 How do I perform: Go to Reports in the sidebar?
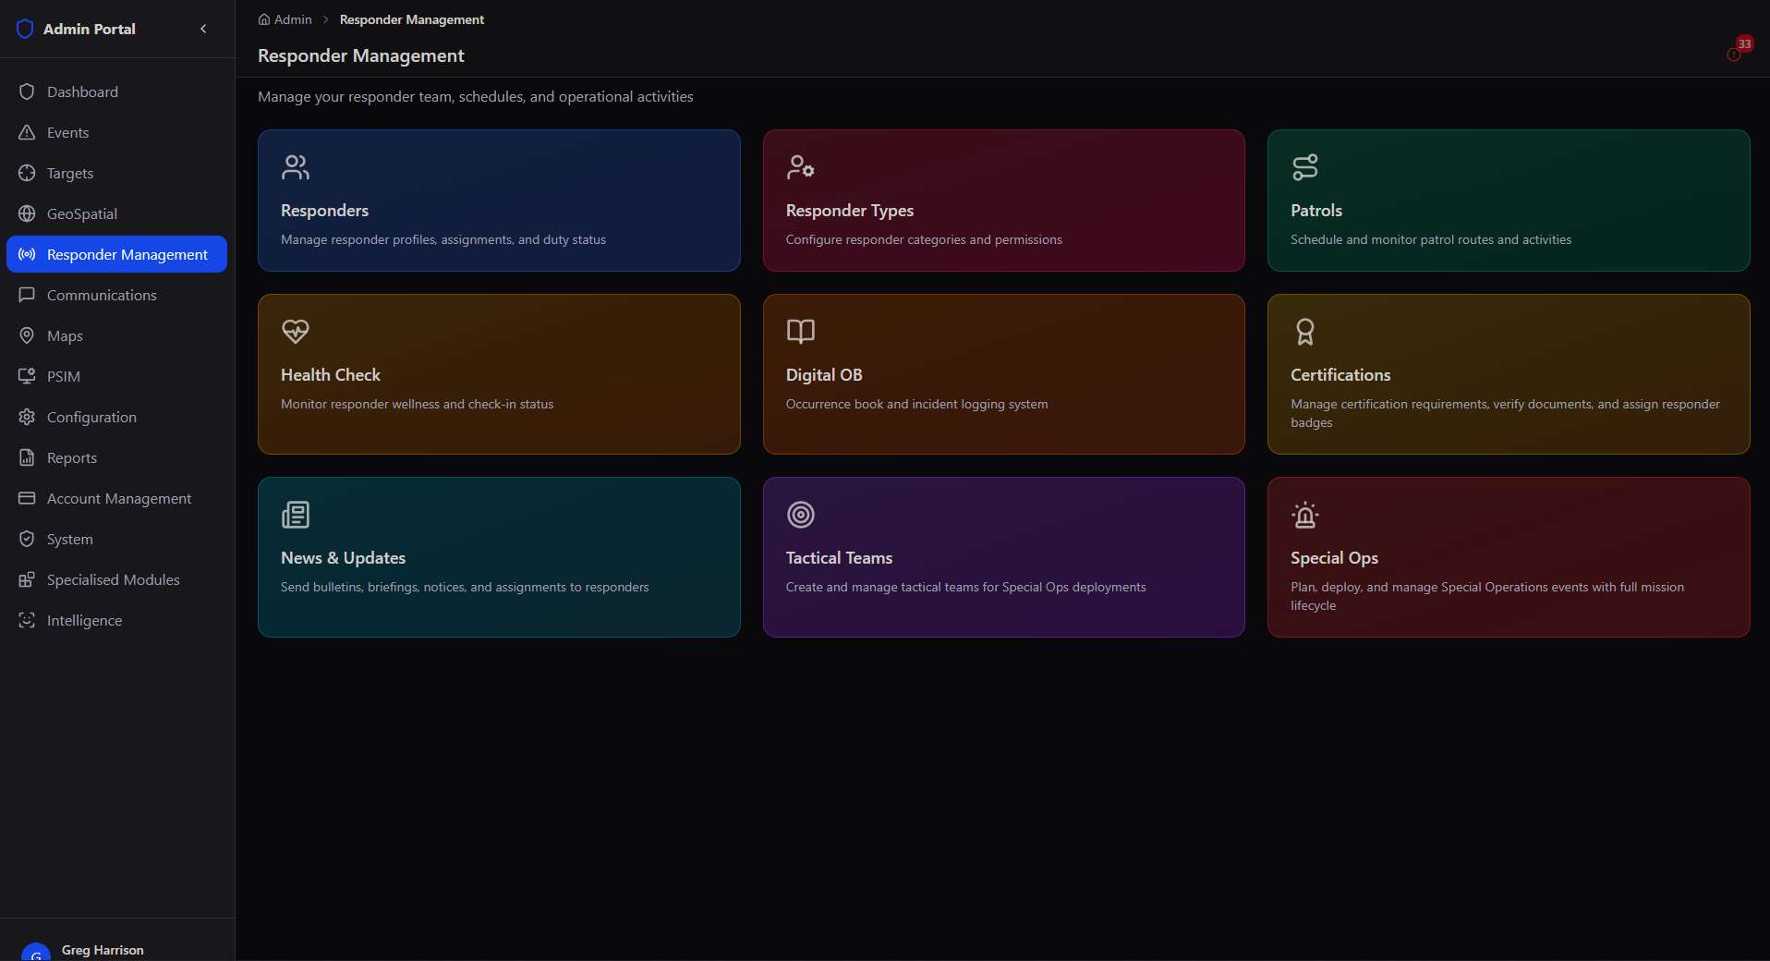[x=116, y=457]
